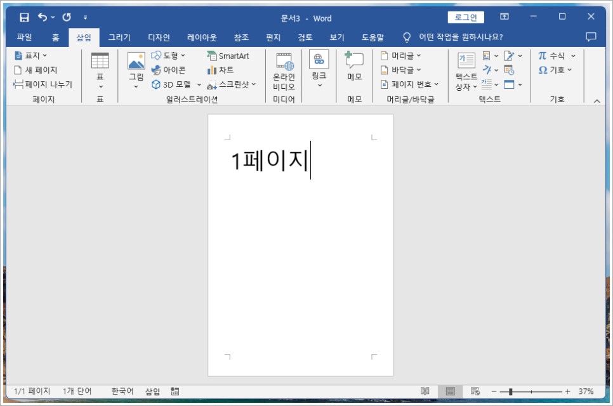The image size is (613, 406).
Task: Open the 페이지 번호 dropdown
Action: (437, 84)
